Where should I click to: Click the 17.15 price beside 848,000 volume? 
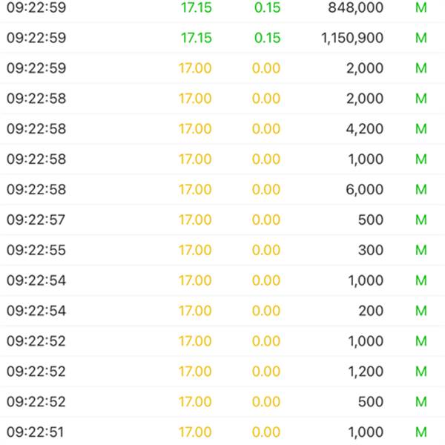tap(196, 7)
